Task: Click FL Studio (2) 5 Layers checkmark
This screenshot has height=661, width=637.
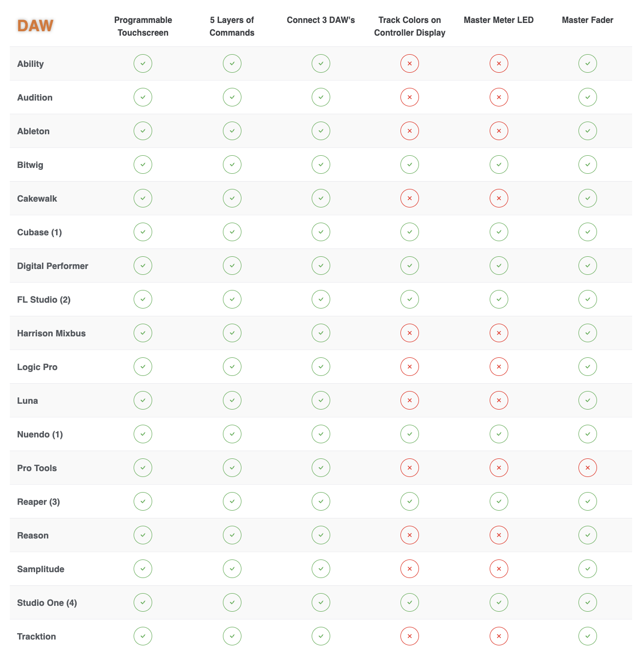Action: coord(232,299)
